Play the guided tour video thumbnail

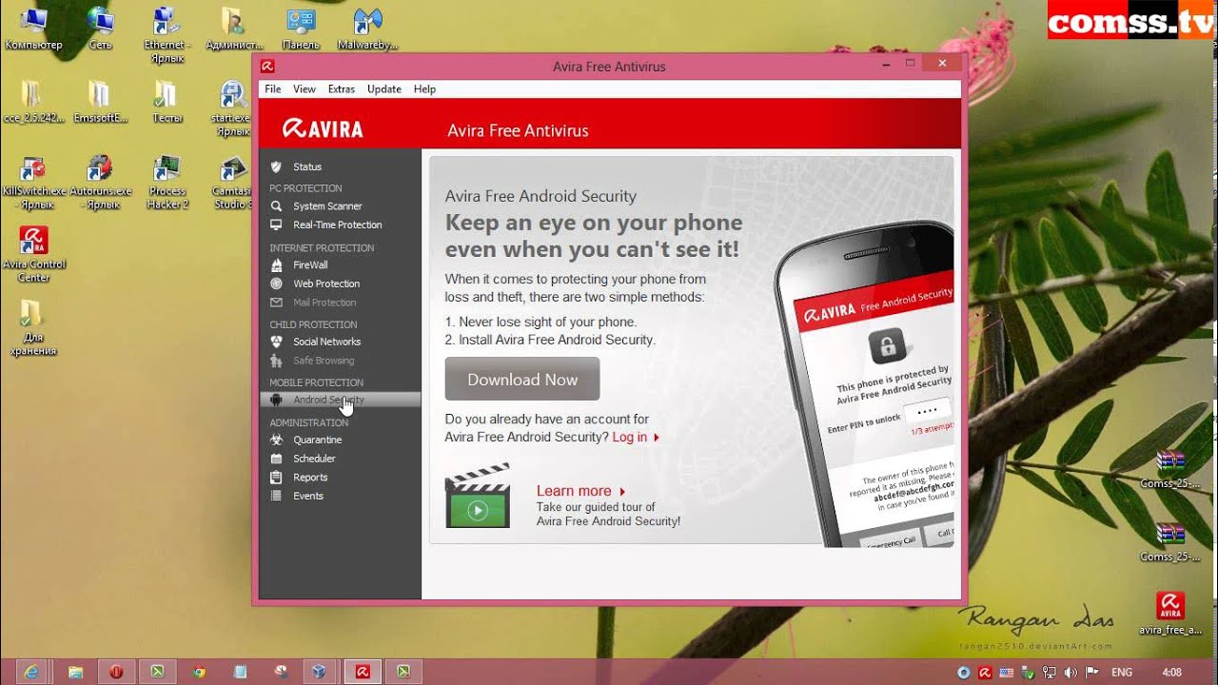pos(478,496)
